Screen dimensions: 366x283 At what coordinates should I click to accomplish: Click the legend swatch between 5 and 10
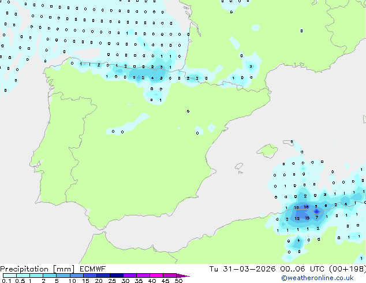(x=63, y=275)
